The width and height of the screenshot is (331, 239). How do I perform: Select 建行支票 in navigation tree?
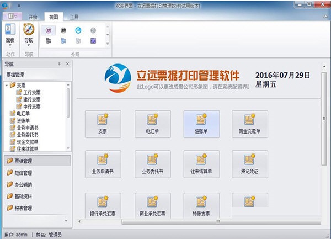pyautogui.click(x=28, y=99)
